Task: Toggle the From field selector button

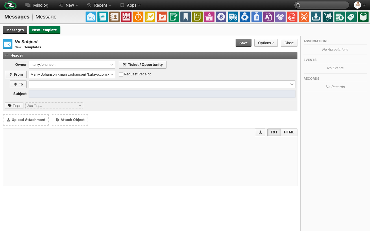Action: point(16,74)
